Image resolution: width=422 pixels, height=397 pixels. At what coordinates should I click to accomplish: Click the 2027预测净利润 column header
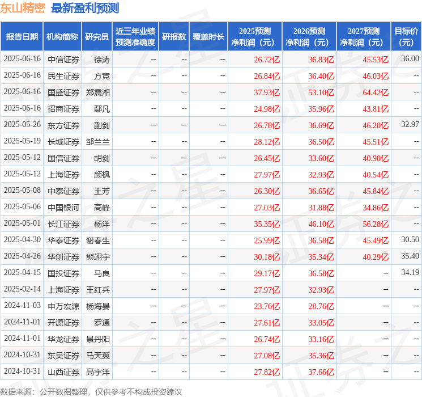(x=364, y=37)
